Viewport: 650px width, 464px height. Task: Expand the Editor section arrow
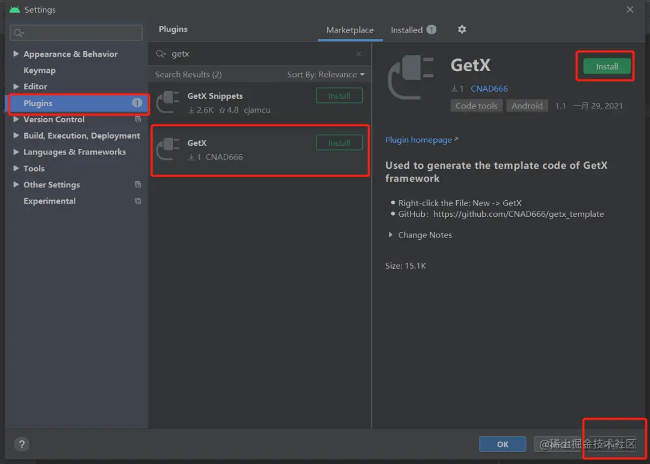[16, 86]
